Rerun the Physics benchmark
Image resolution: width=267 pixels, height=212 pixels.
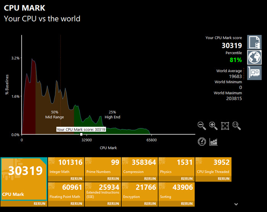coord(187,178)
